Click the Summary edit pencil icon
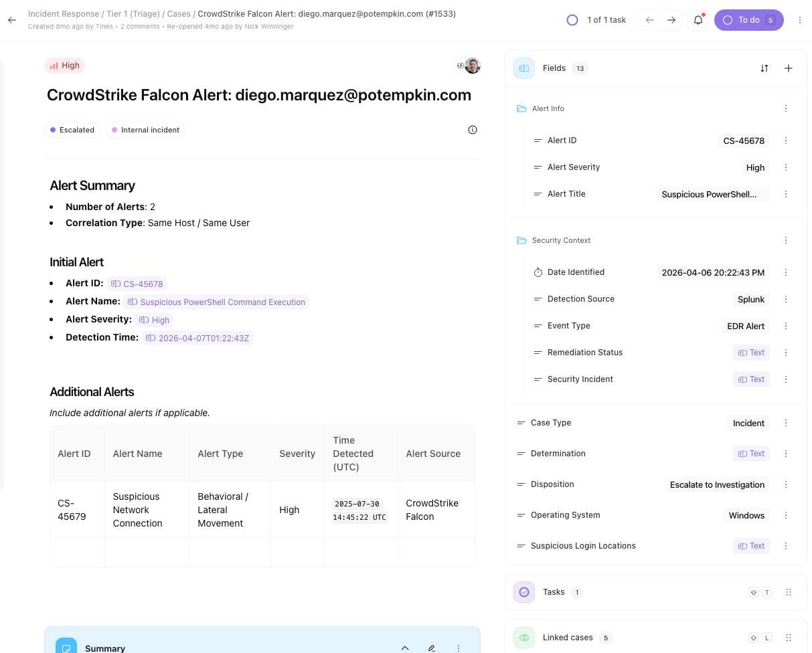Screen dimensions: 812x653 (432, 648)
